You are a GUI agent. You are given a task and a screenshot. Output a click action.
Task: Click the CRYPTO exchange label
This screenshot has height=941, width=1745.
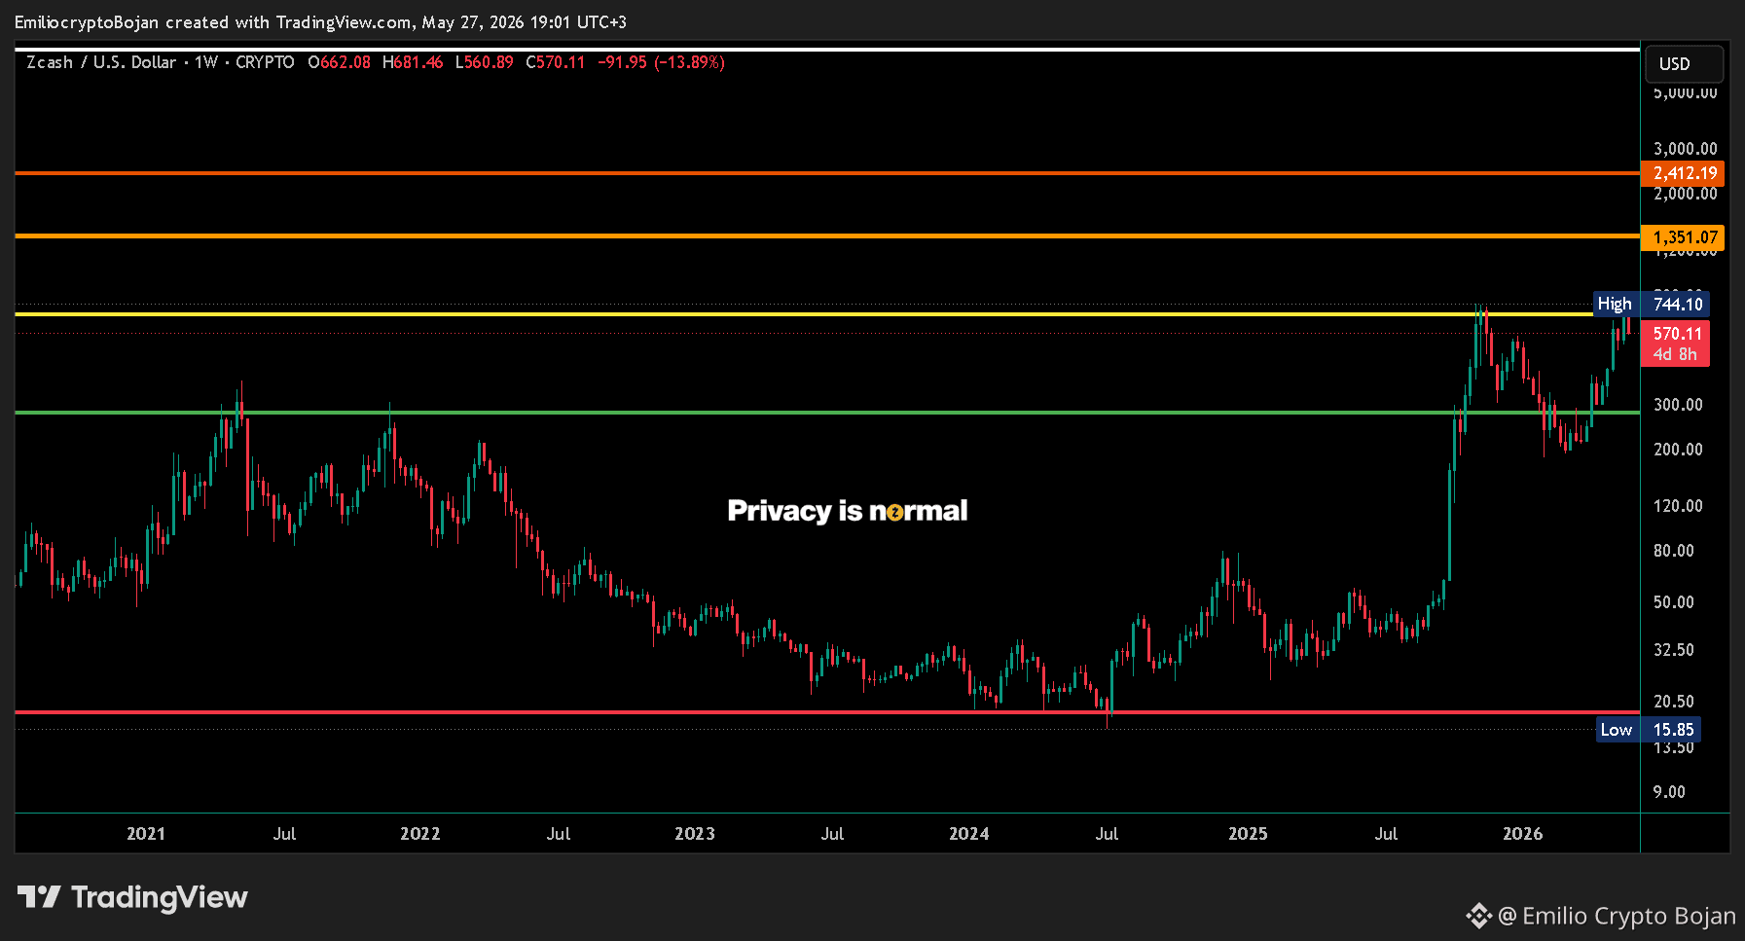[x=265, y=62]
